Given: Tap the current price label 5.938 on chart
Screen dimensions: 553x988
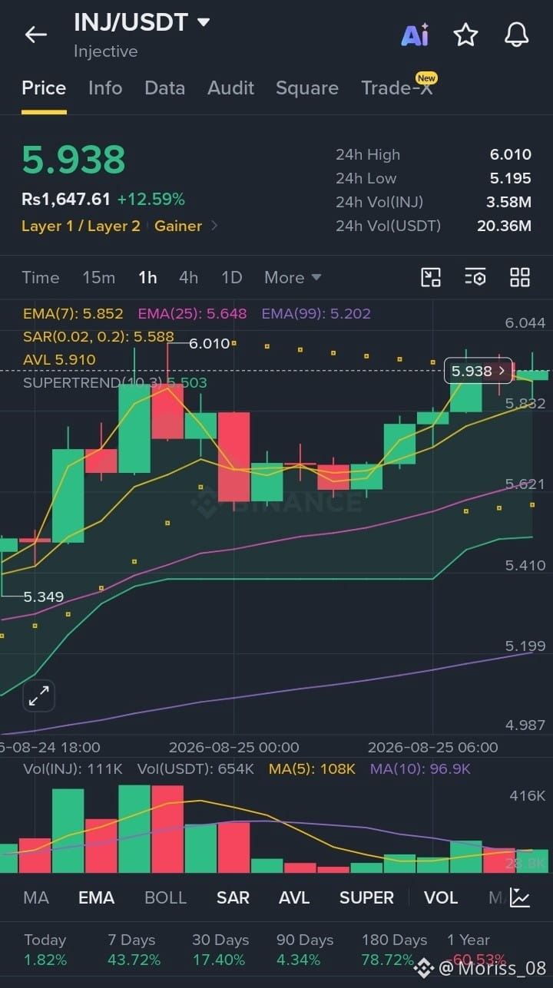Looking at the screenshot, I should (x=478, y=371).
